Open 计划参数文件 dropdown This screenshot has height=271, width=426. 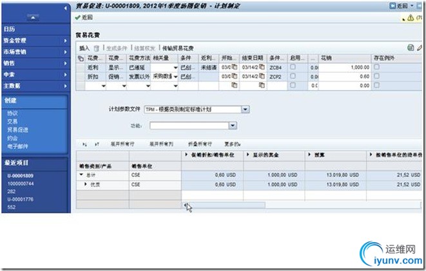click(x=246, y=109)
